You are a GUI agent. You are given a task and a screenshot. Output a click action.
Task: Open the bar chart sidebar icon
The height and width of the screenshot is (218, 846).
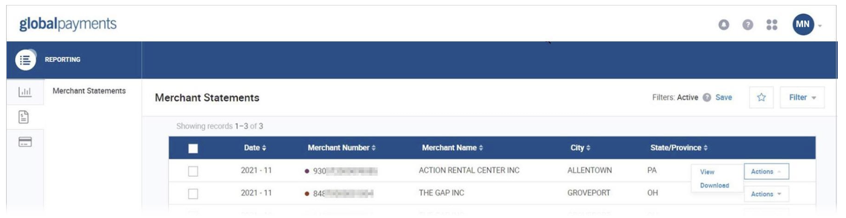(x=25, y=92)
